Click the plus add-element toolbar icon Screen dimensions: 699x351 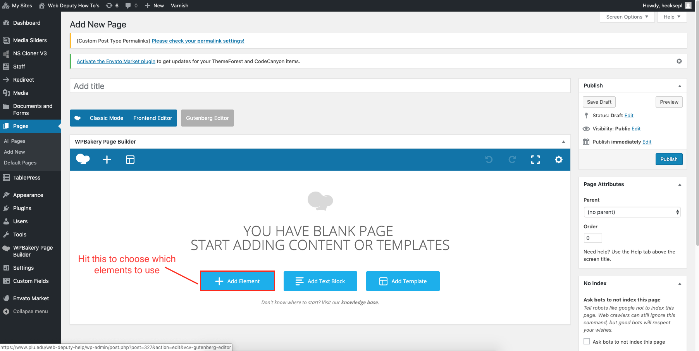point(107,159)
